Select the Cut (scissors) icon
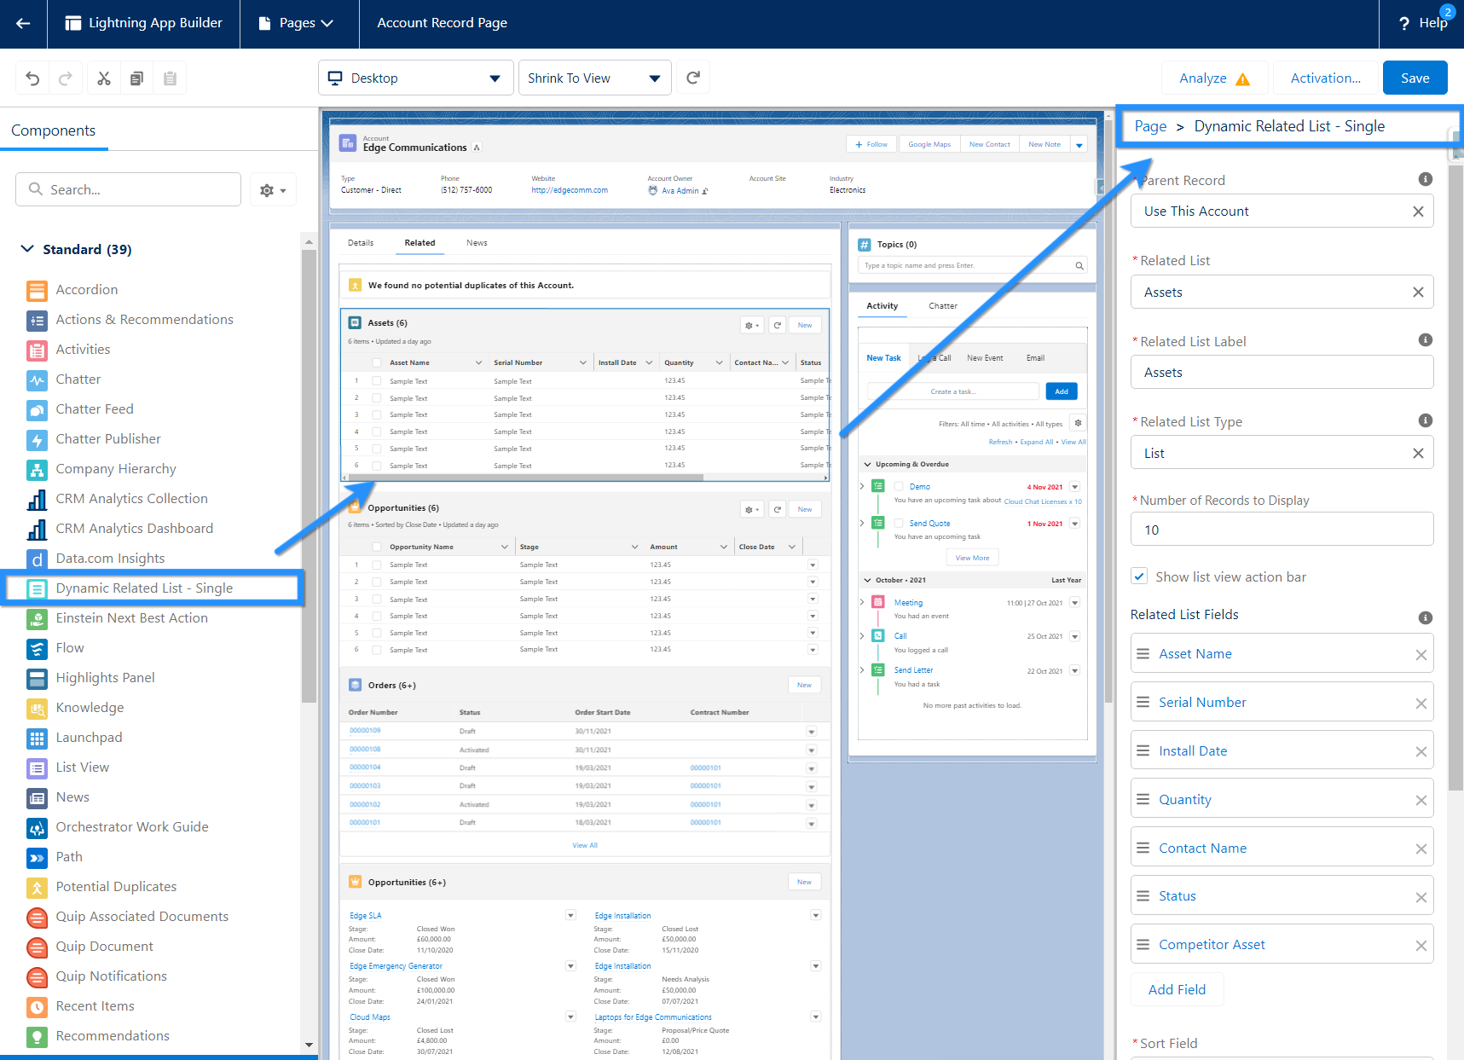This screenshot has width=1464, height=1060. (103, 78)
